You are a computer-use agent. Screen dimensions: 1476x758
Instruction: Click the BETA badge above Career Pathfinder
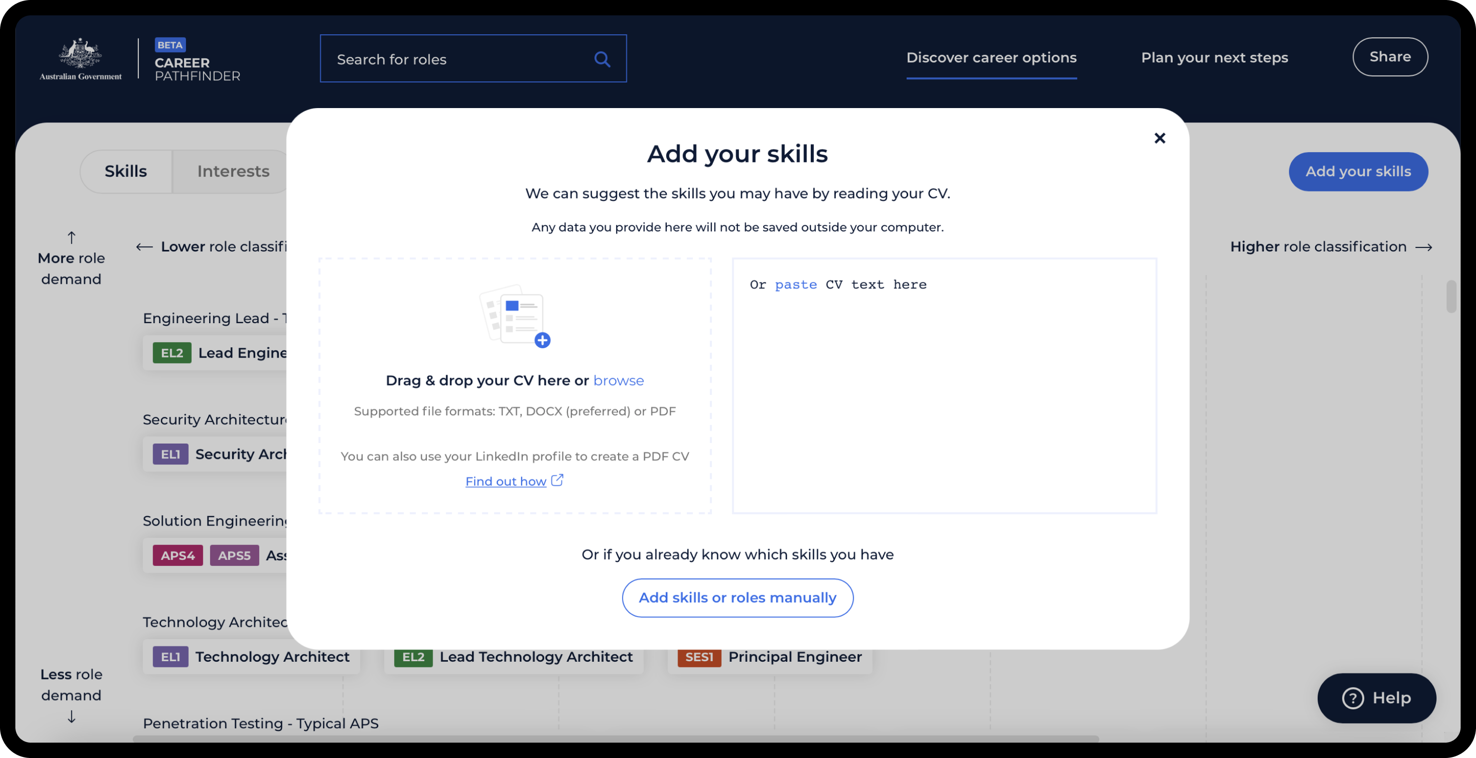(170, 45)
